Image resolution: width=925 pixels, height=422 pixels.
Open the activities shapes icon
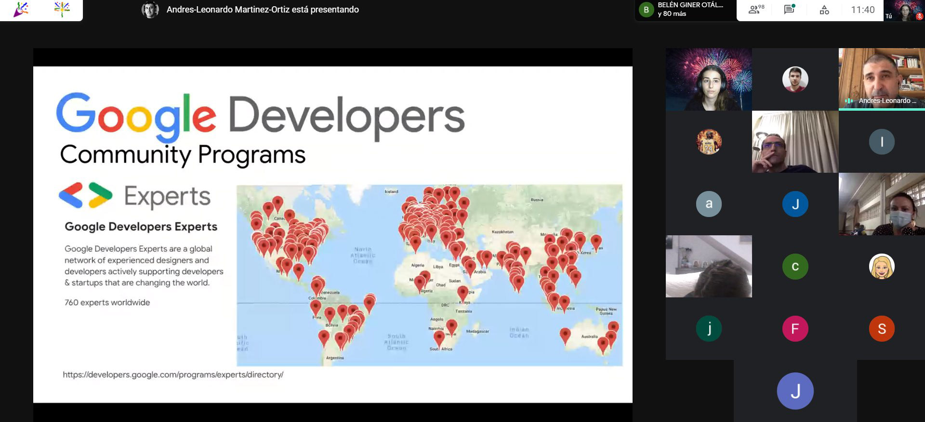(824, 10)
